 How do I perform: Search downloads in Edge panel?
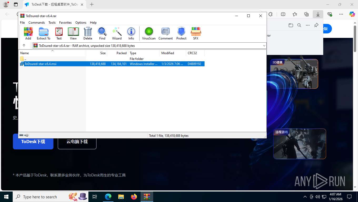coord(299,25)
